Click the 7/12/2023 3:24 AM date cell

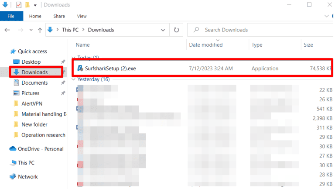pyautogui.click(x=211, y=69)
